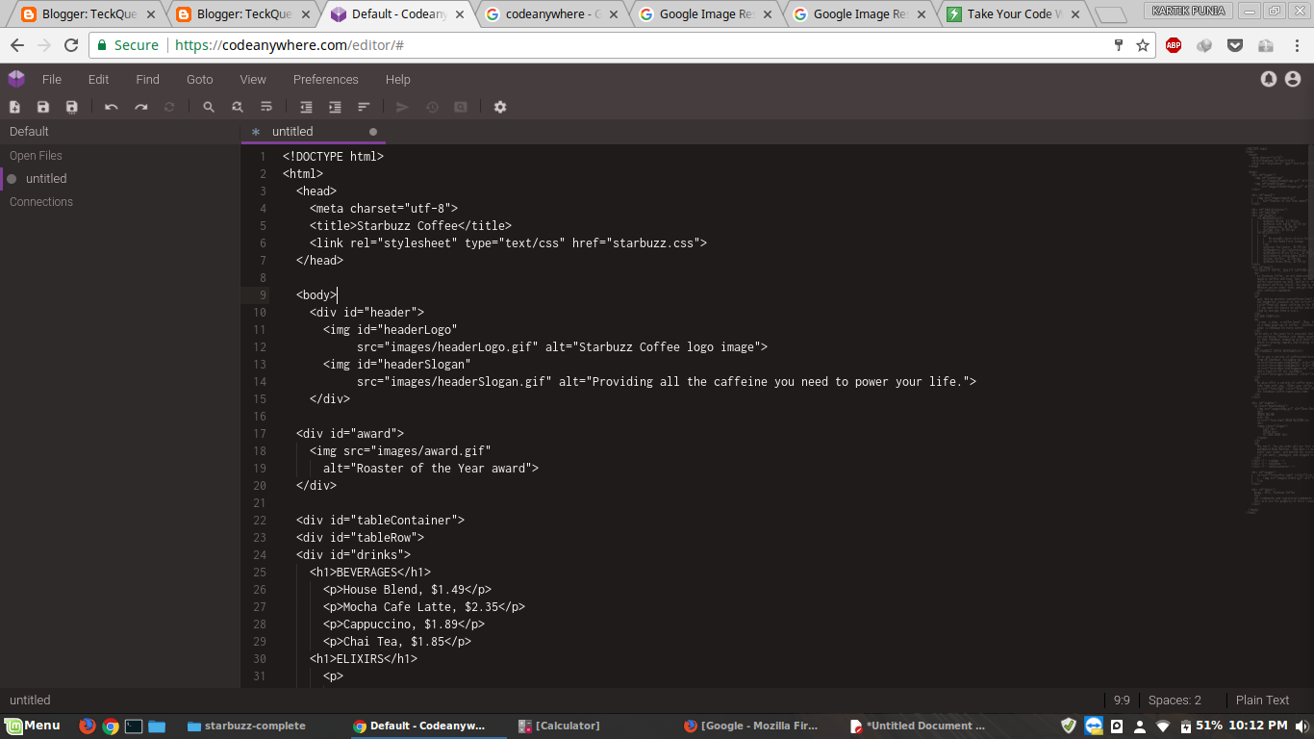Open the Edit menu
The image size is (1314, 739).
click(x=98, y=79)
